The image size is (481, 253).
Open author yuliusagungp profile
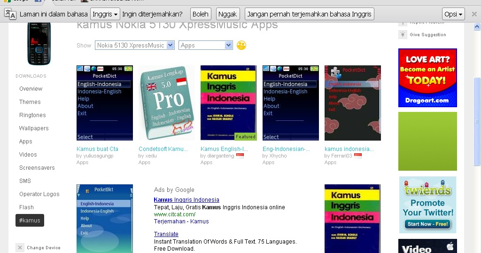98,156
